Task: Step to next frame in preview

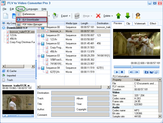Action: coord(137,72)
